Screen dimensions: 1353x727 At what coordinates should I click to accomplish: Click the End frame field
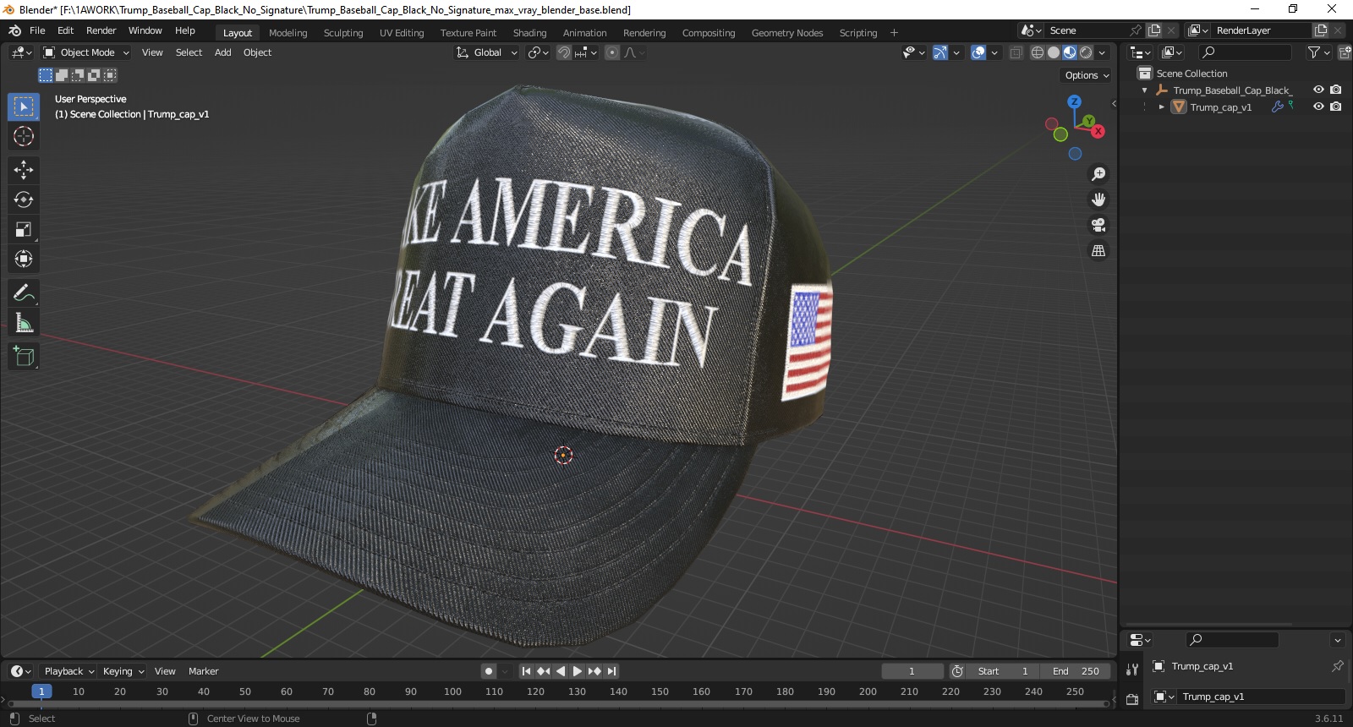point(1076,671)
